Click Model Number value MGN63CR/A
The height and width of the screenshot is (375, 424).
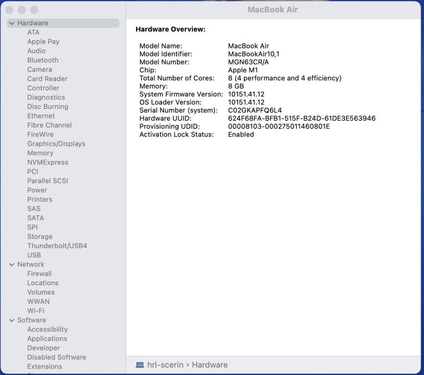click(x=248, y=62)
